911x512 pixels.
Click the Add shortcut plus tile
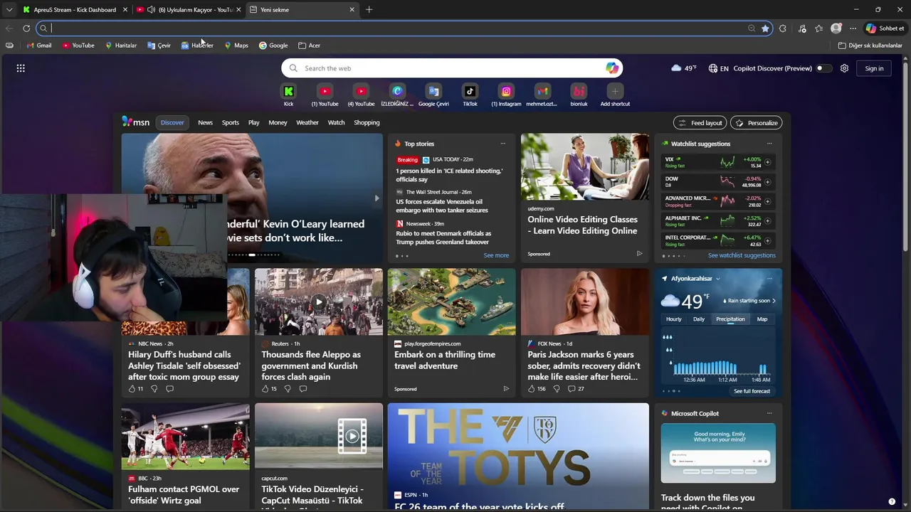coord(615,95)
